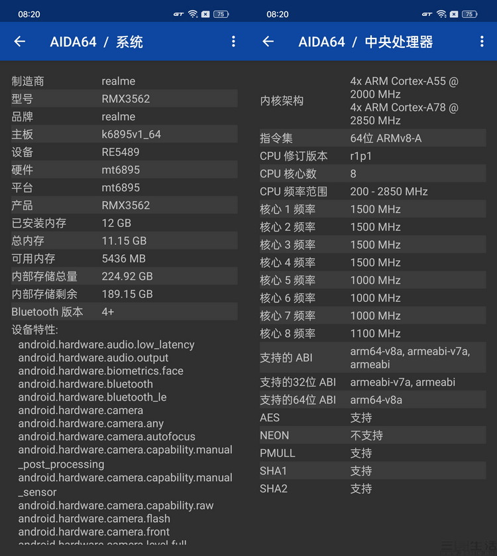Viewport: 497px width, 556px height.
Task: Tap android.hardware.camera.capability.raw entry
Action: click(x=116, y=505)
